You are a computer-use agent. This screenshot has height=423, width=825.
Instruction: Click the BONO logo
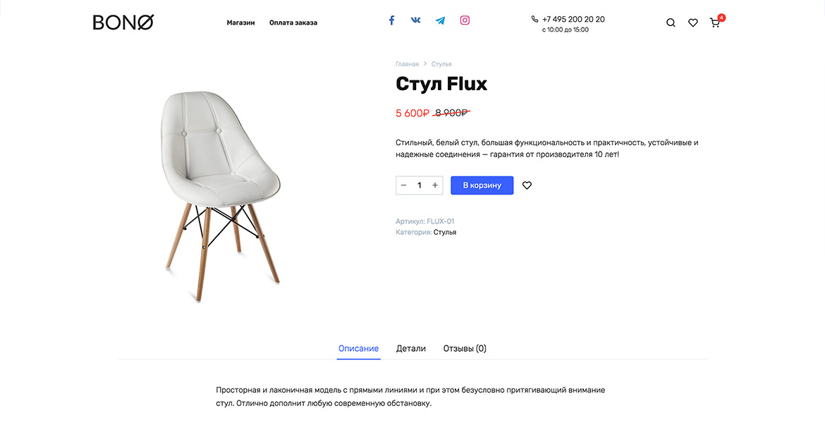pyautogui.click(x=123, y=23)
